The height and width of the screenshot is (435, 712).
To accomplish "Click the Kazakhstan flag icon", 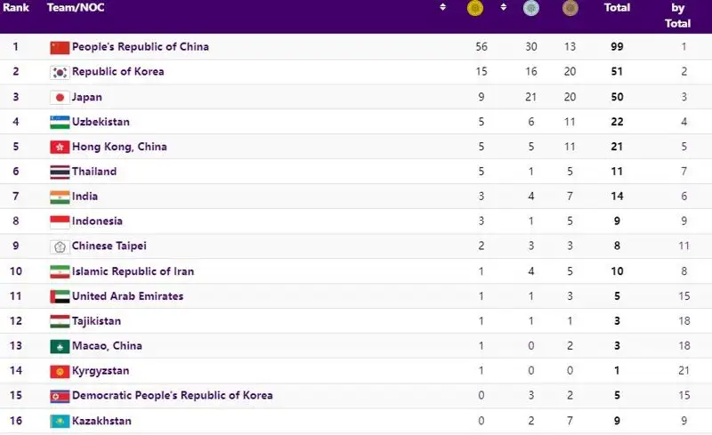I will click(60, 421).
